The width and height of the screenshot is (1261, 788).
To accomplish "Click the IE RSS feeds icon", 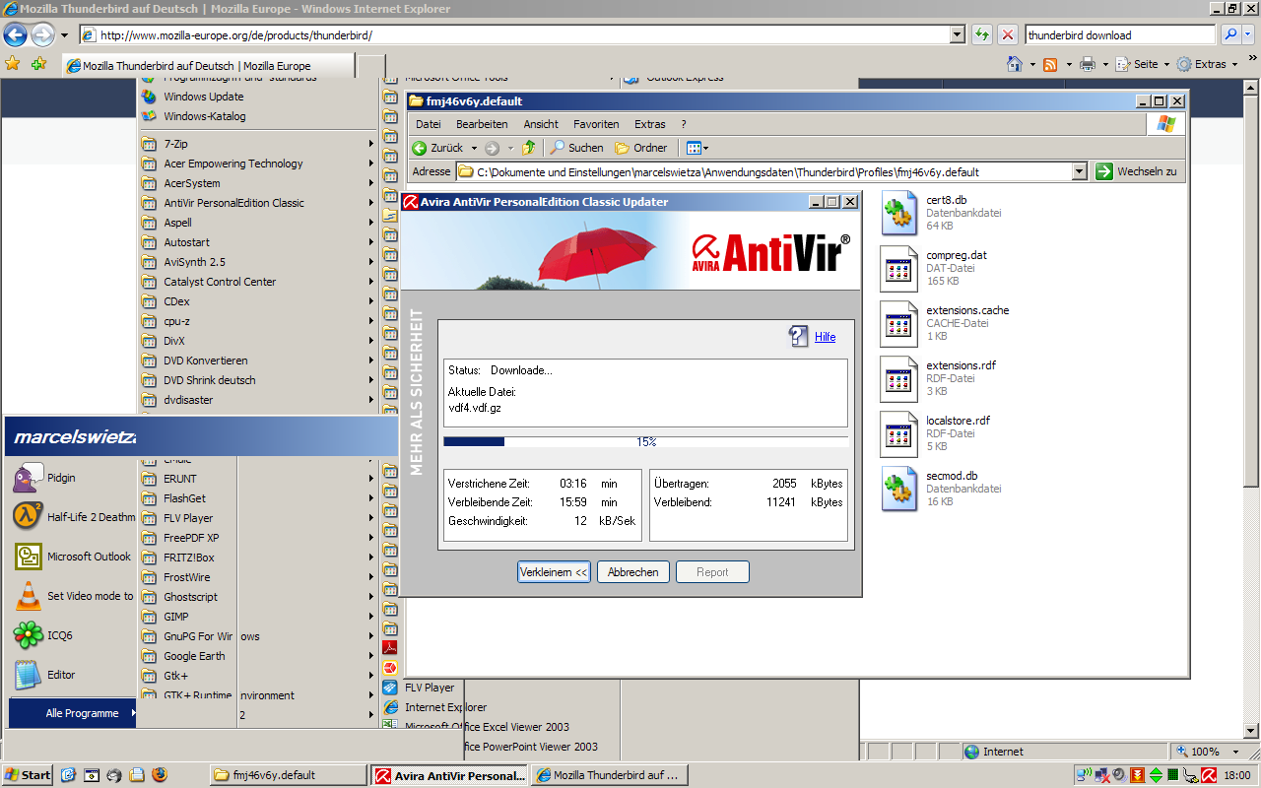I will tap(1050, 64).
